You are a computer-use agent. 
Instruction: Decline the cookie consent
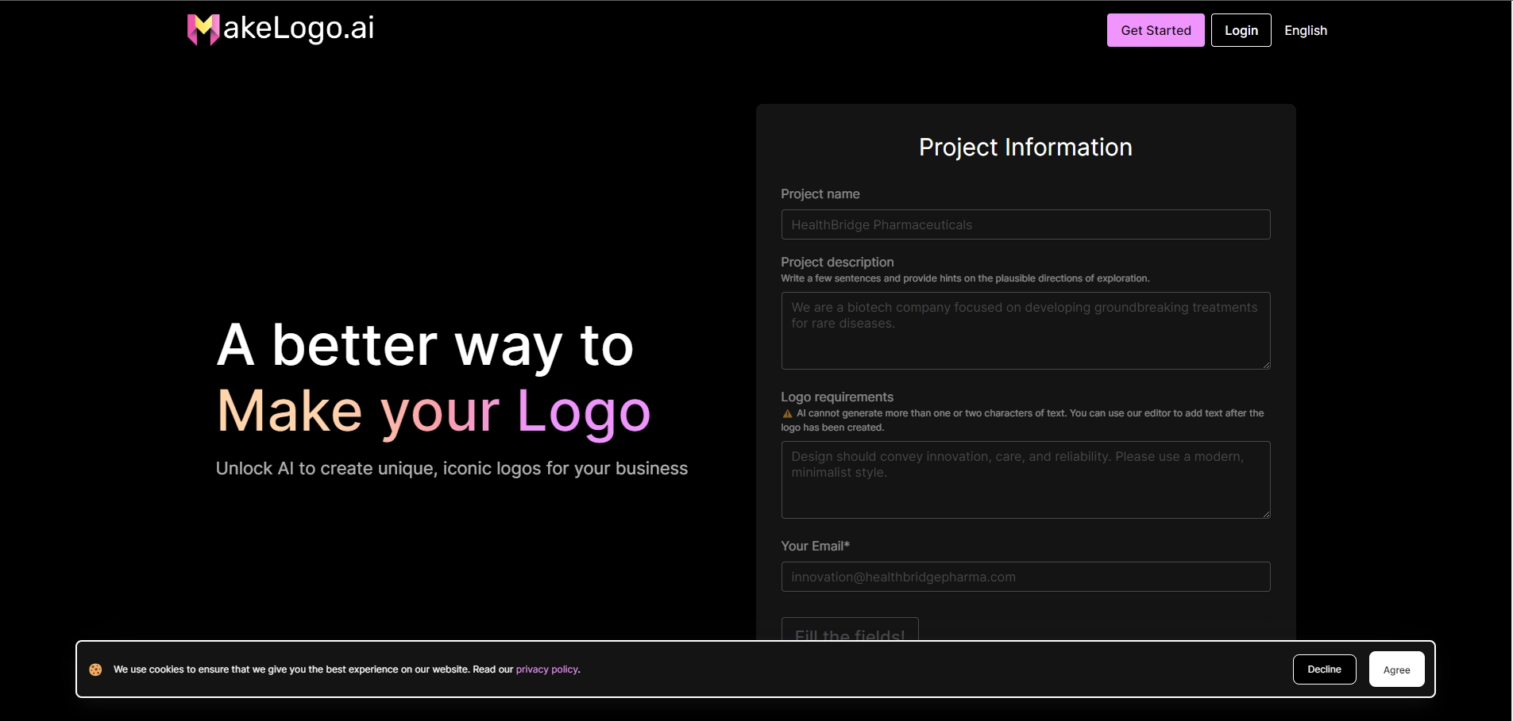(x=1324, y=669)
